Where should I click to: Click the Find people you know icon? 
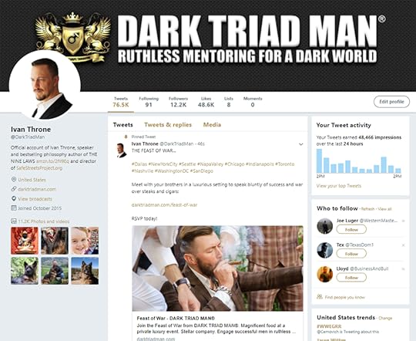[x=320, y=297]
